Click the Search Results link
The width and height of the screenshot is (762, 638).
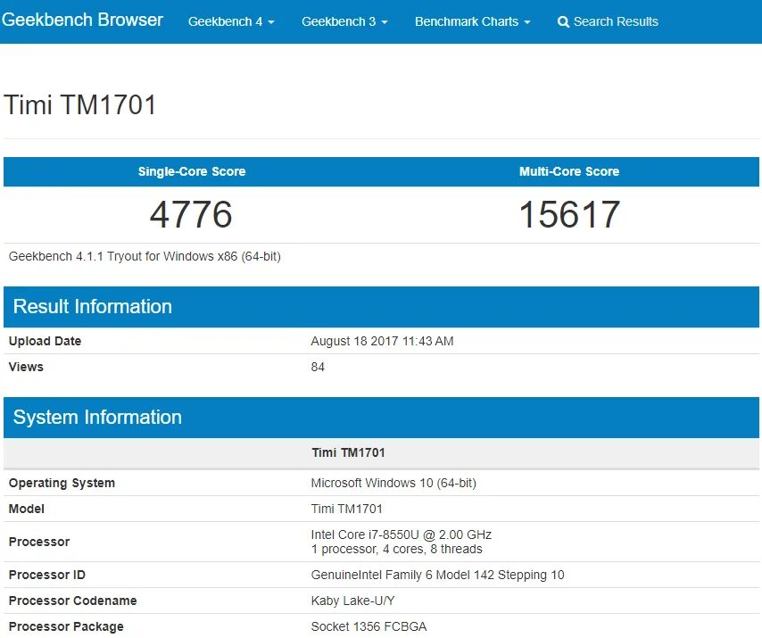(614, 21)
